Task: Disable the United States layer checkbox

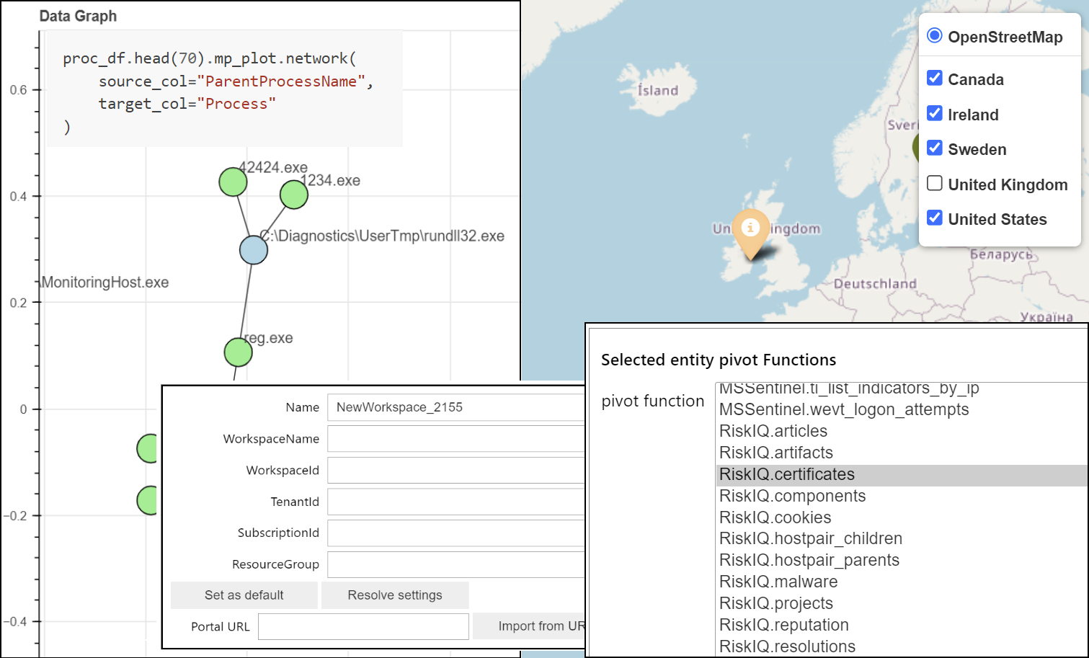Action: [935, 218]
